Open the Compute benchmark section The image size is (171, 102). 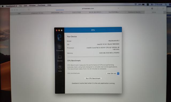click(60, 48)
